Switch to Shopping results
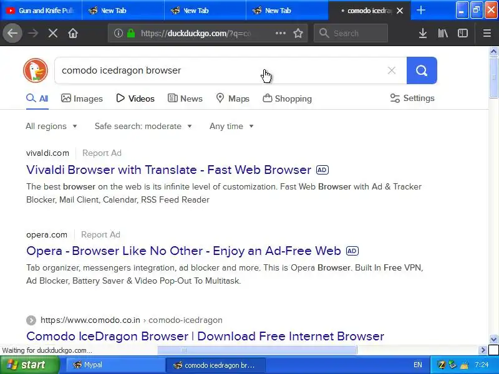The height and width of the screenshot is (374, 499). pos(287,98)
